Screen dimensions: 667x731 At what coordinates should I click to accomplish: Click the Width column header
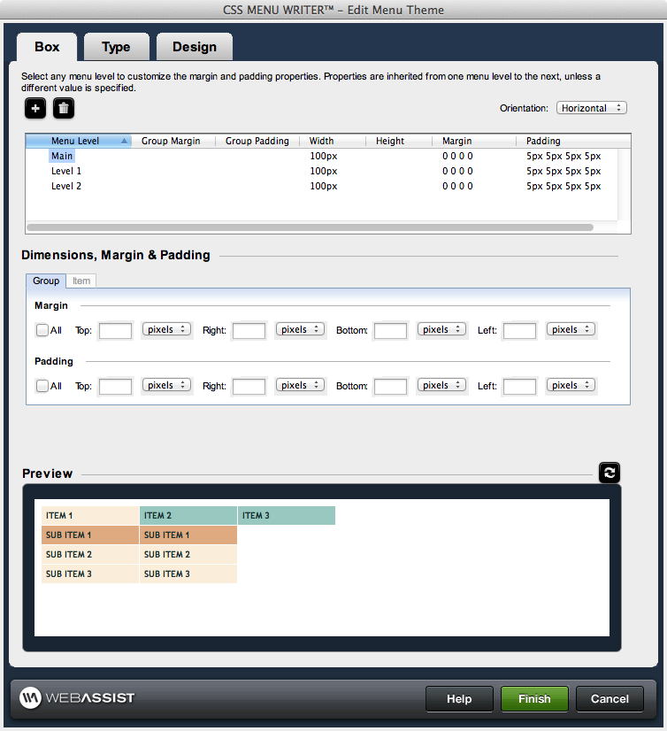(333, 141)
